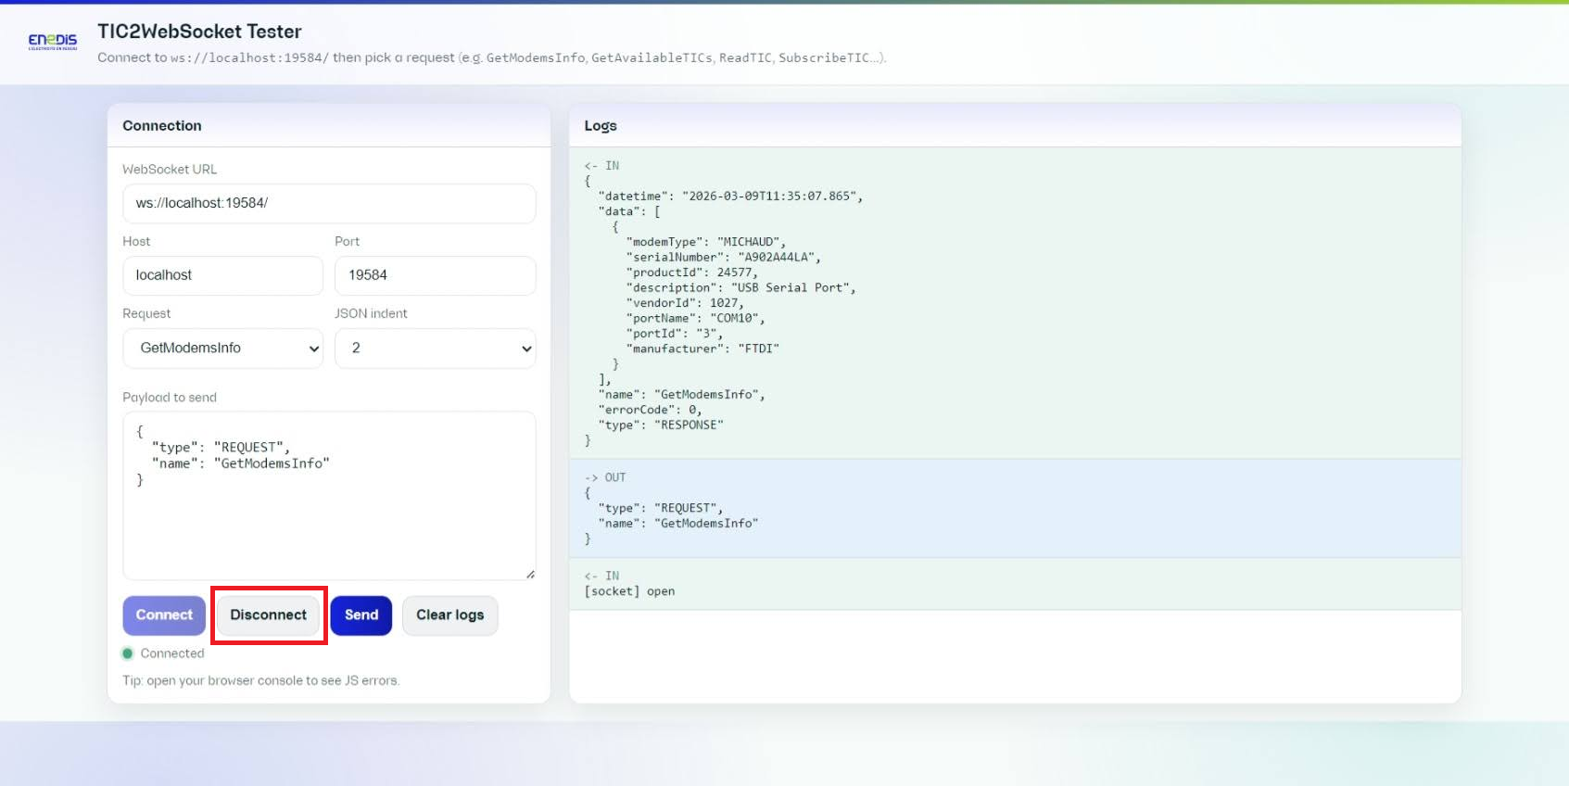Focus the WebSocket URL input field
Screen dimensions: 1569x786
pos(329,203)
